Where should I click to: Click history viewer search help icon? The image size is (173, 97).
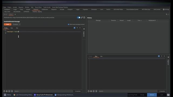point(89,91)
